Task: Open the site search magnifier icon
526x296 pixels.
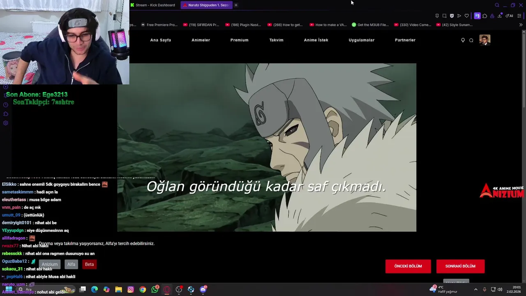Action: click(x=471, y=40)
